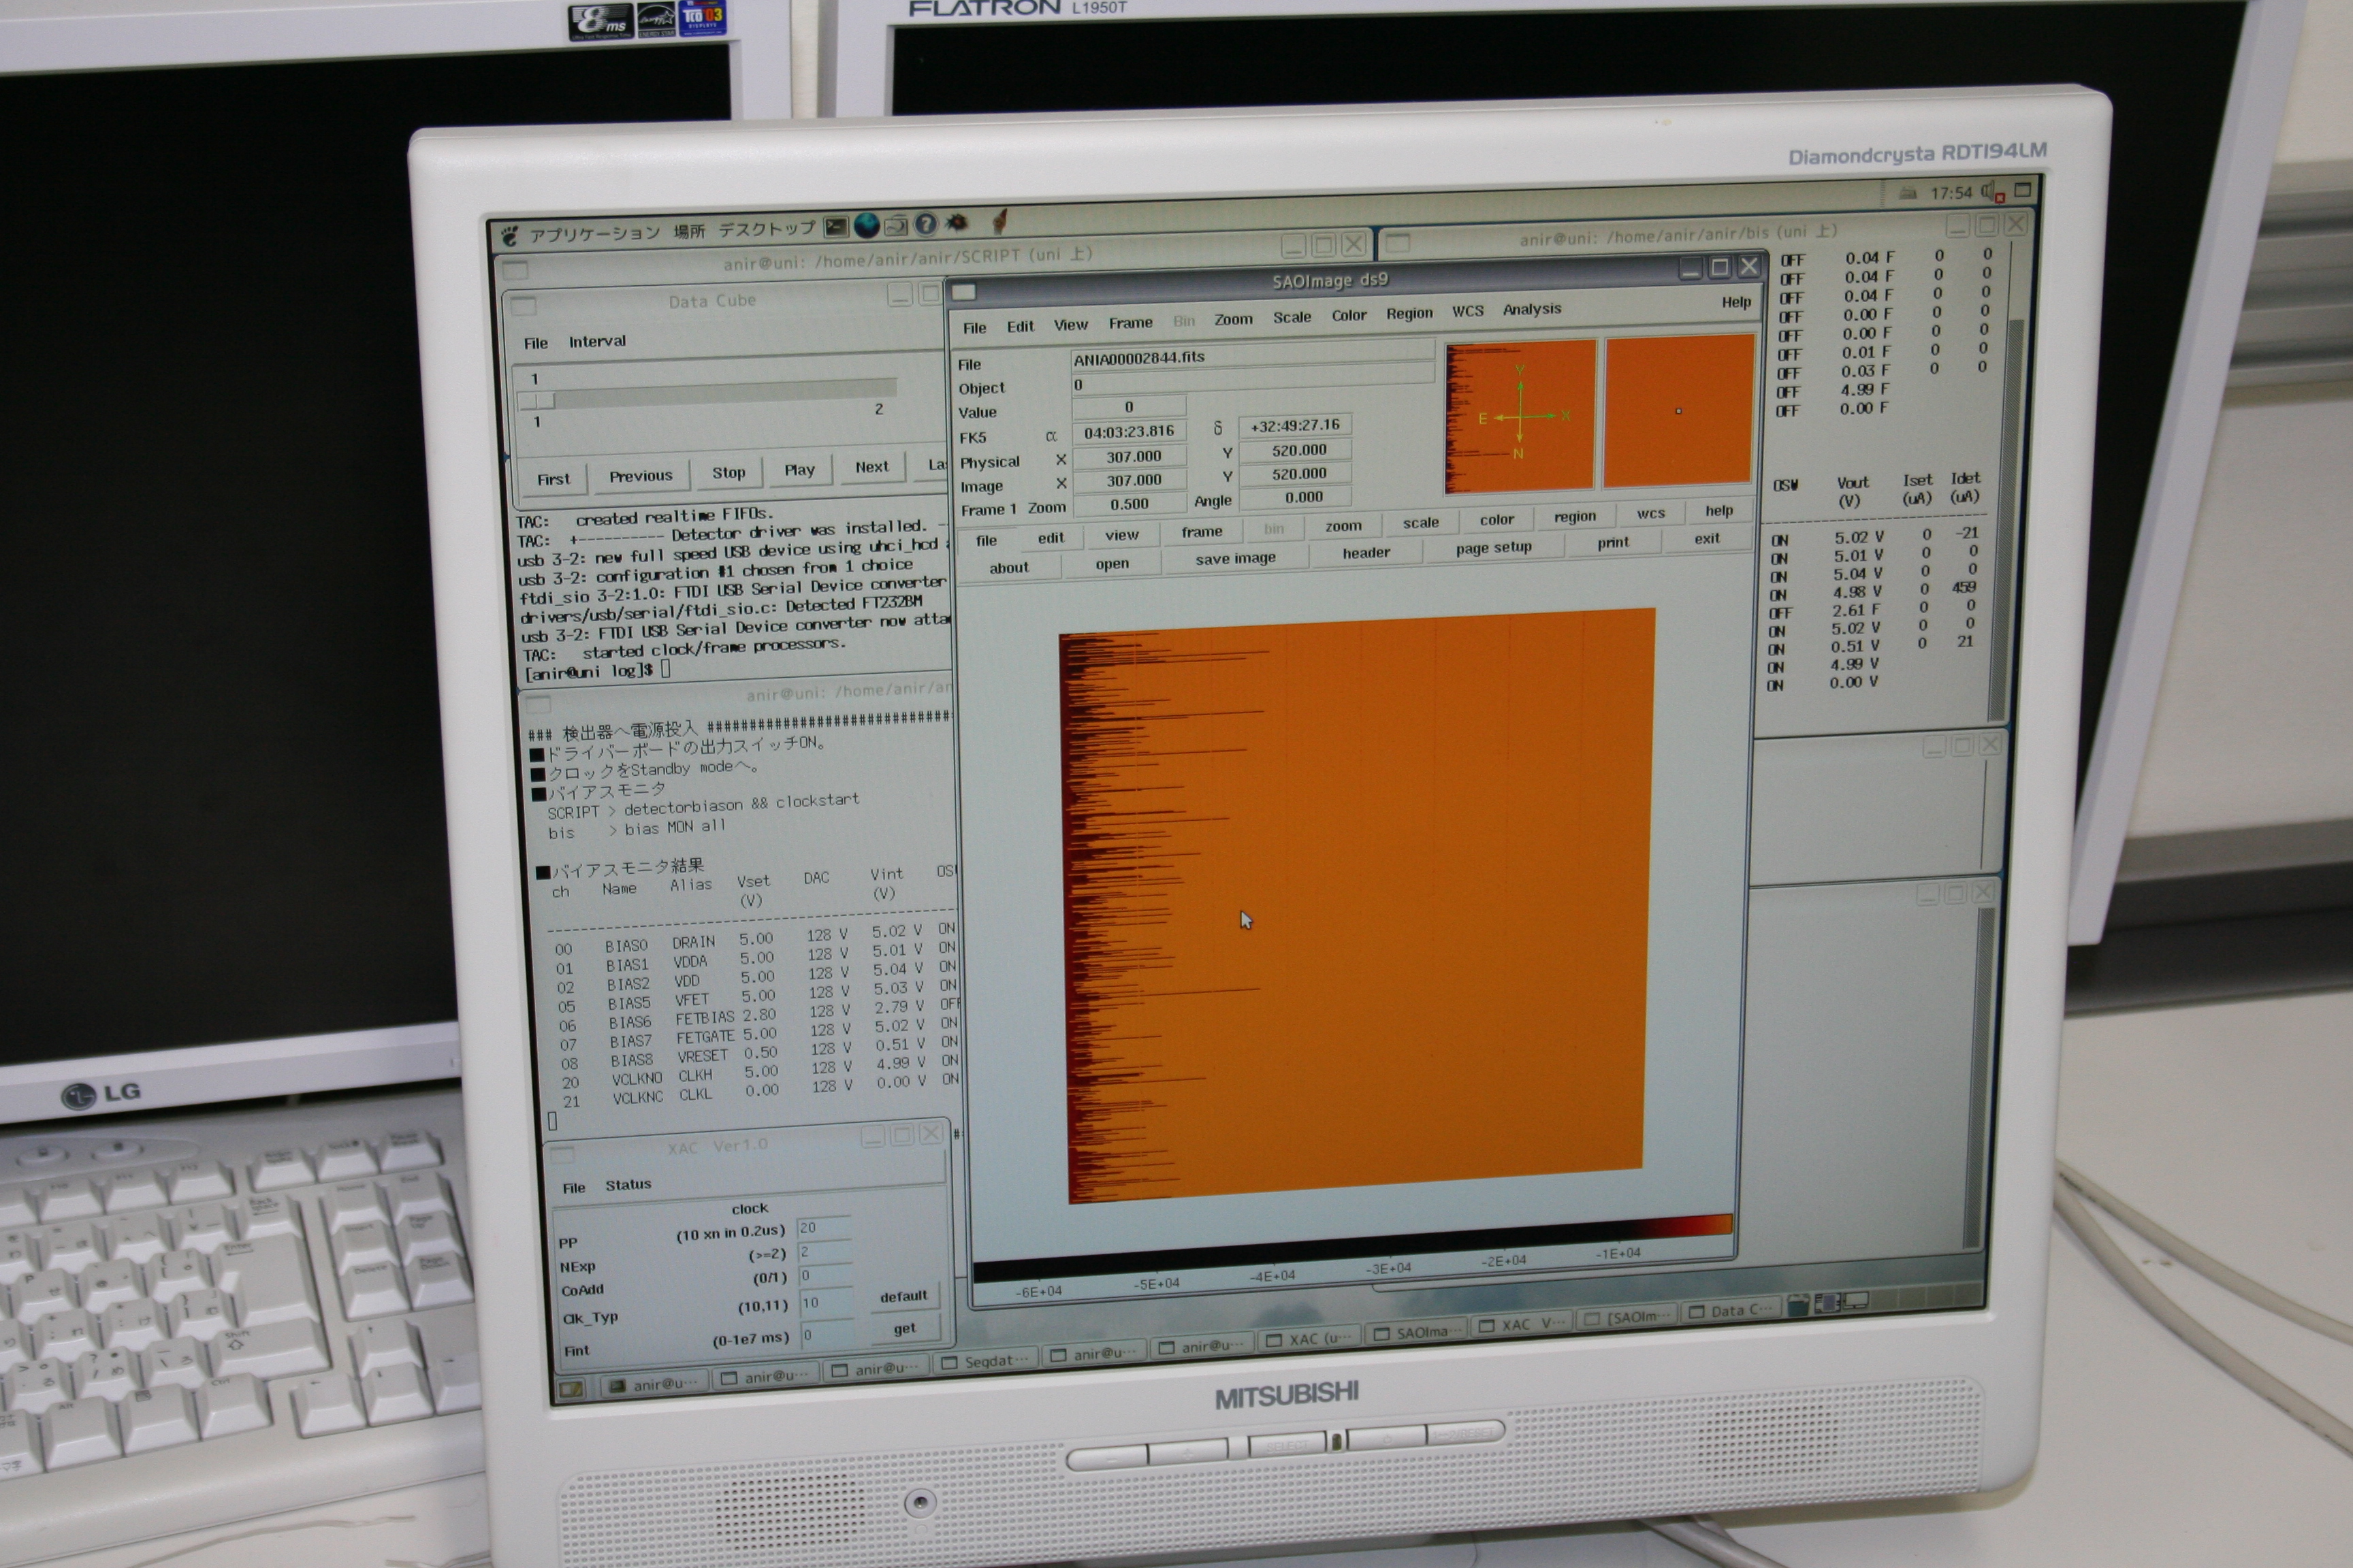
Task: Open the デスクトップ menu
Action: [767, 229]
